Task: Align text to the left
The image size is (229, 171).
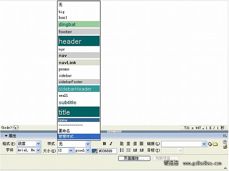Action: [122, 144]
